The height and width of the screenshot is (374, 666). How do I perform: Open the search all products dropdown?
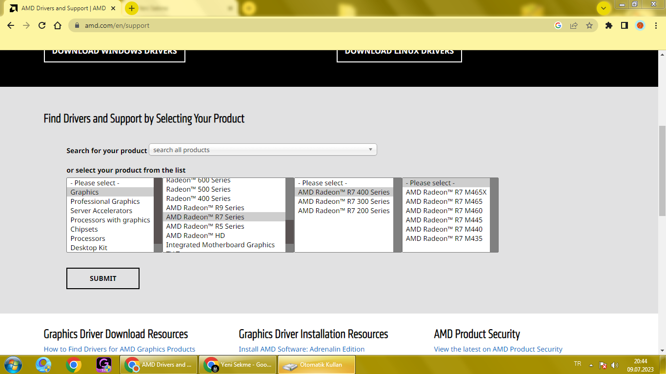point(263,150)
